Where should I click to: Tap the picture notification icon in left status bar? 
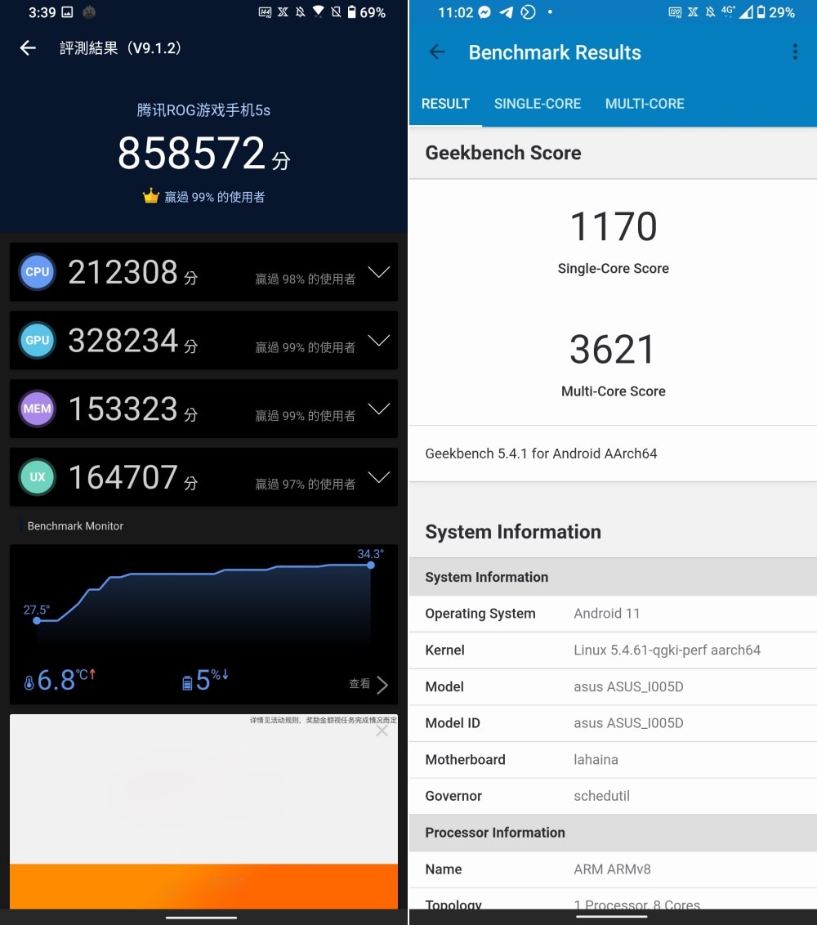pos(67,11)
